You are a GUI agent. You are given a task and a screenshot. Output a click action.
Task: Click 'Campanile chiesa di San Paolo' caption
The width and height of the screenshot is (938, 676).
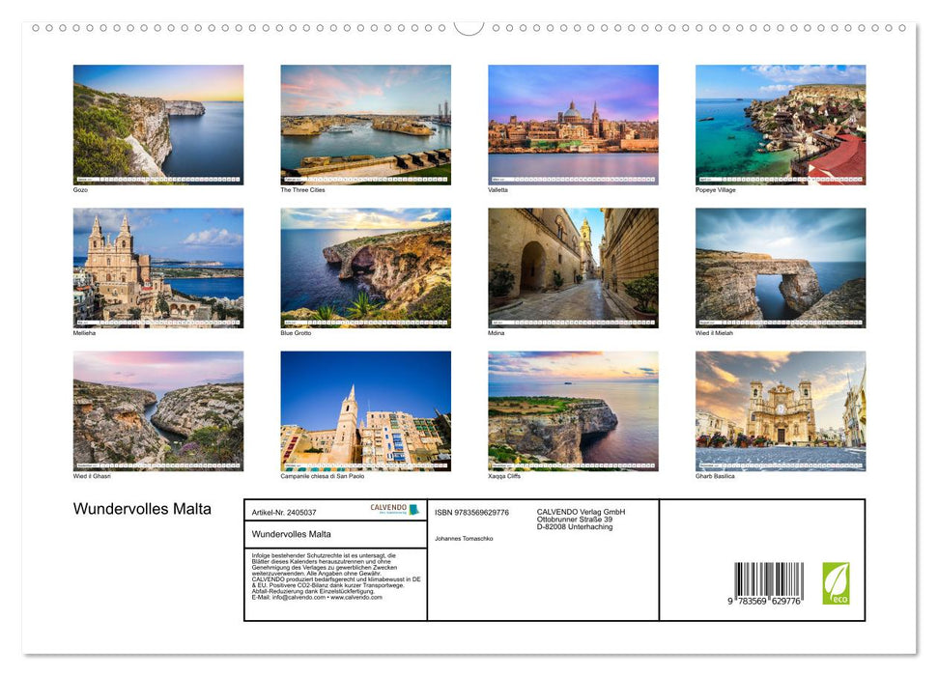click(x=323, y=476)
